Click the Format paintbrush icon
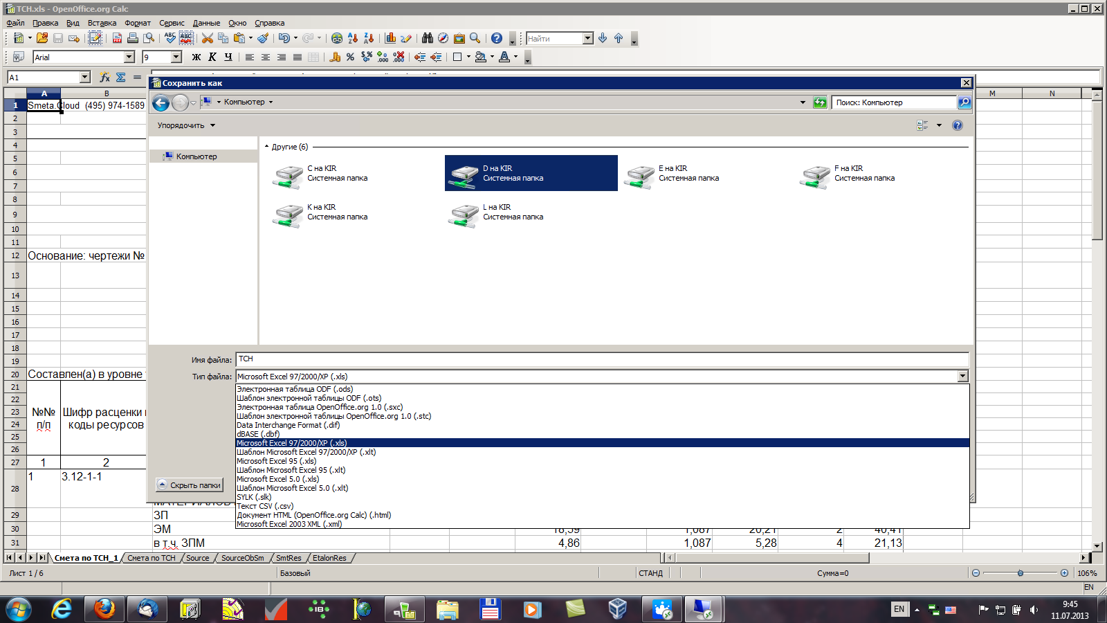Image resolution: width=1107 pixels, height=623 pixels. click(263, 38)
